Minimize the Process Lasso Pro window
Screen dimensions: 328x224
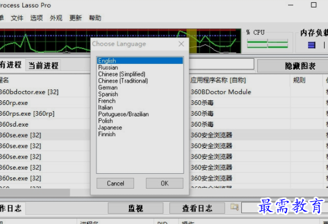pyautogui.click(x=290, y=5)
